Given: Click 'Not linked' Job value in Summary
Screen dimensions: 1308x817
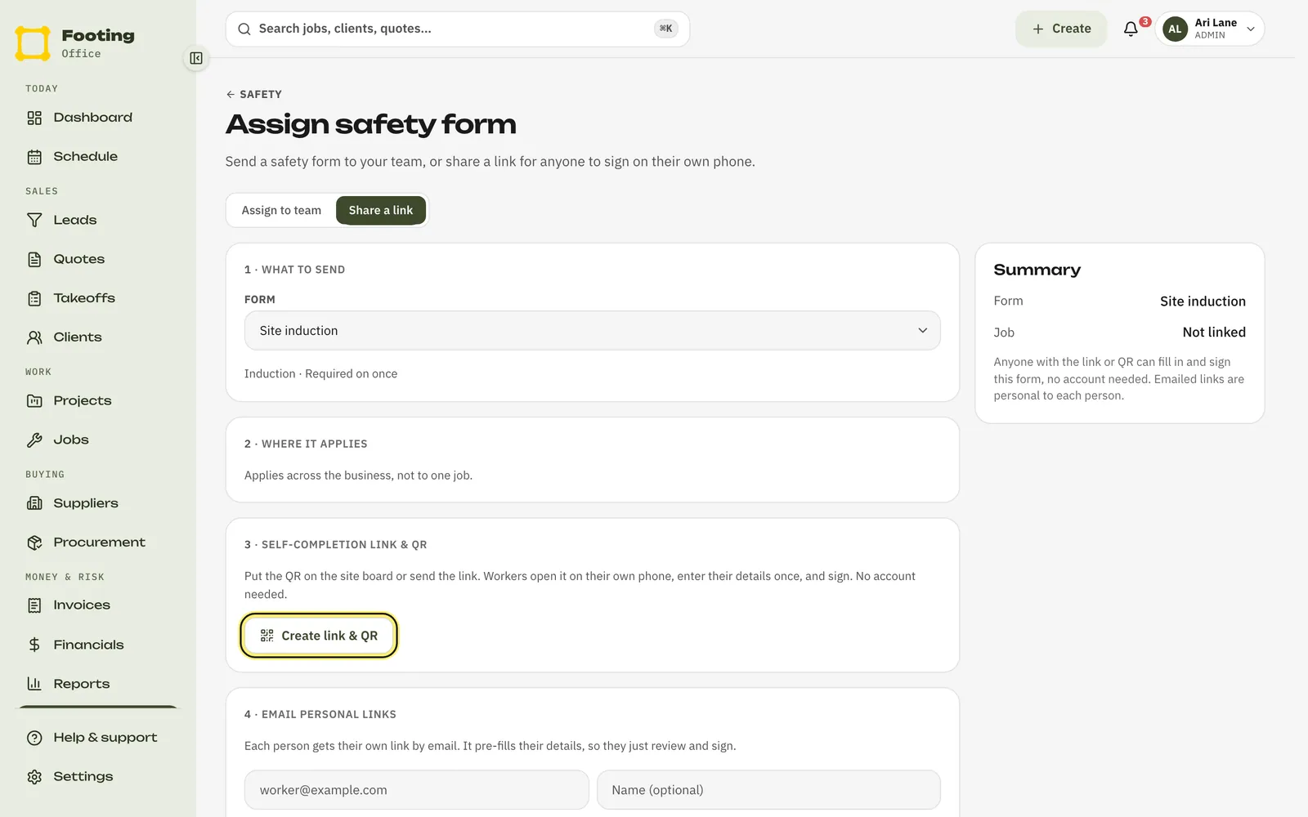Looking at the screenshot, I should [1214, 333].
